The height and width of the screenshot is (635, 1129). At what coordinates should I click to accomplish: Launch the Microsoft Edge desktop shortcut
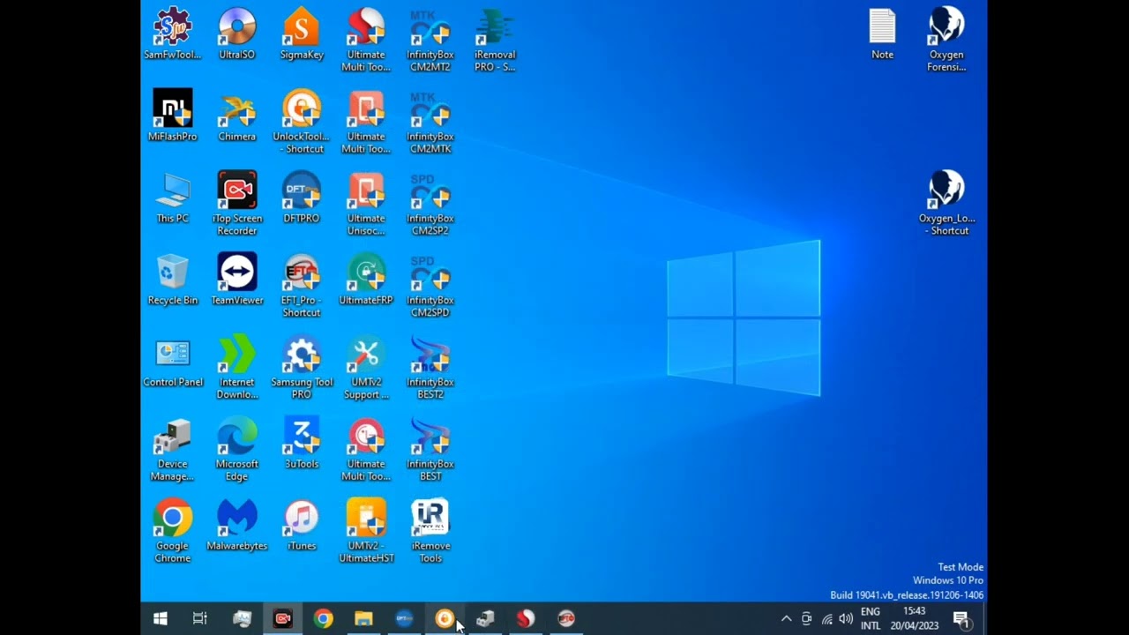click(x=236, y=450)
